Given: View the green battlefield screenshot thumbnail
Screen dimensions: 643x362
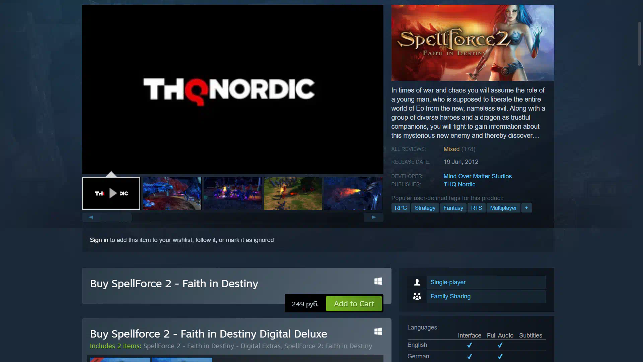Looking at the screenshot, I should click(293, 193).
